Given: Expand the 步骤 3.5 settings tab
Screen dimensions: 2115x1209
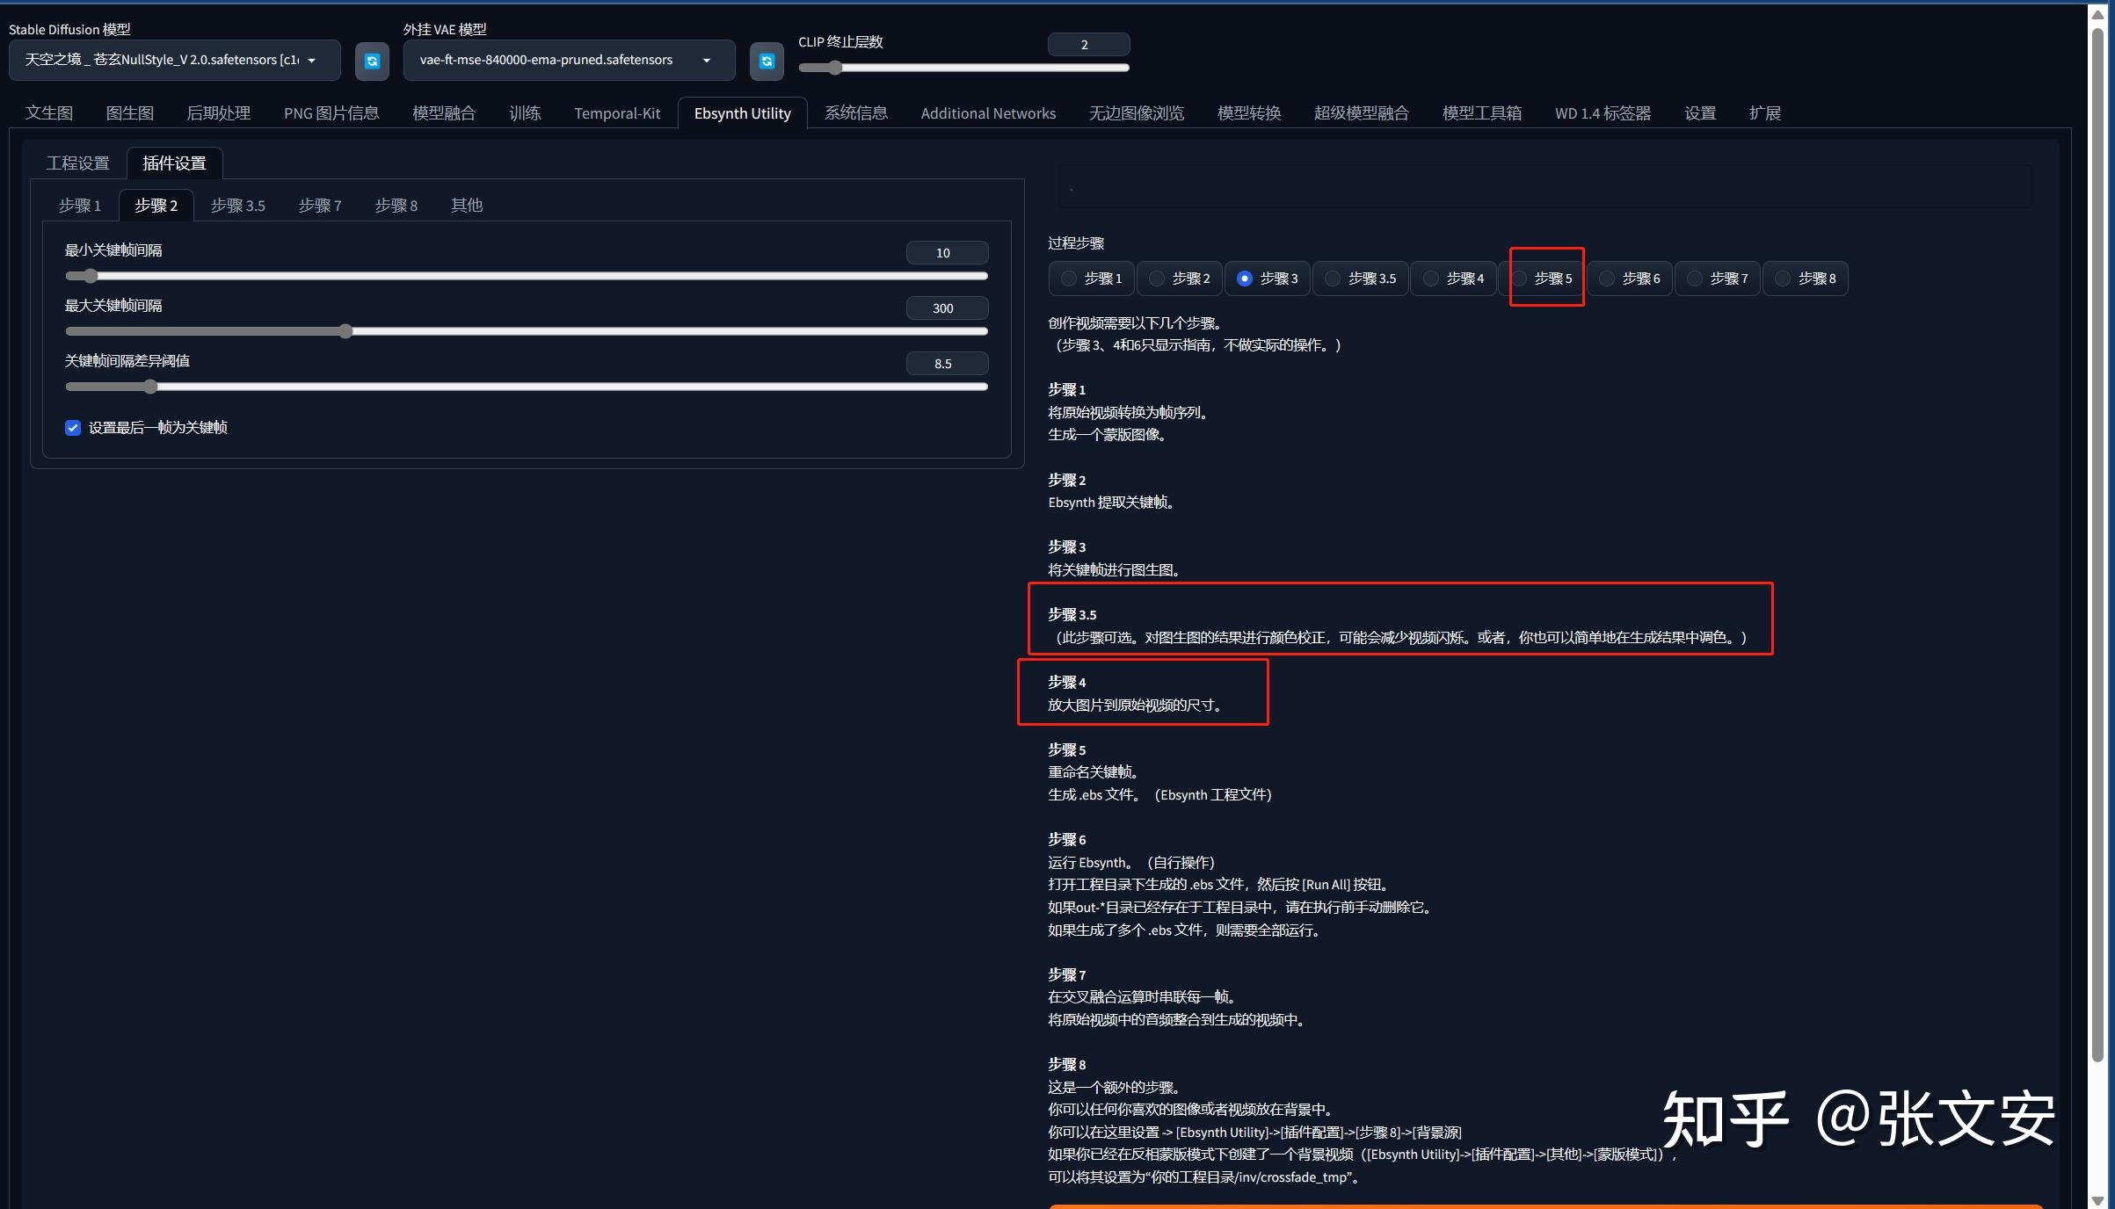Looking at the screenshot, I should point(237,205).
